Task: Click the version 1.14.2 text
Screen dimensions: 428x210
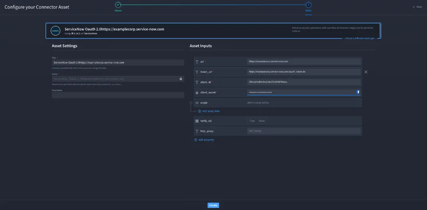Action: (77, 34)
